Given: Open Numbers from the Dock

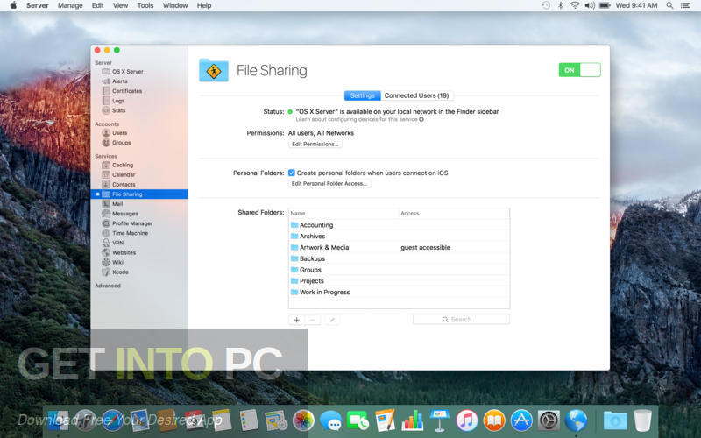Looking at the screenshot, I should click(x=413, y=420).
